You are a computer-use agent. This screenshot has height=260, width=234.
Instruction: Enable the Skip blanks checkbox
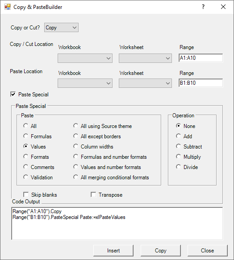26,195
